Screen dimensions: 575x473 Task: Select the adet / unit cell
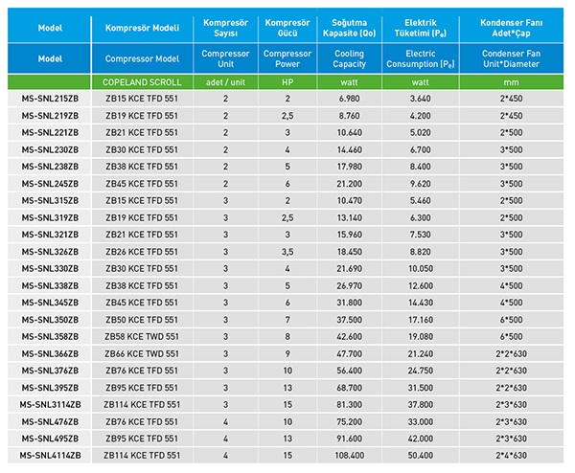225,82
